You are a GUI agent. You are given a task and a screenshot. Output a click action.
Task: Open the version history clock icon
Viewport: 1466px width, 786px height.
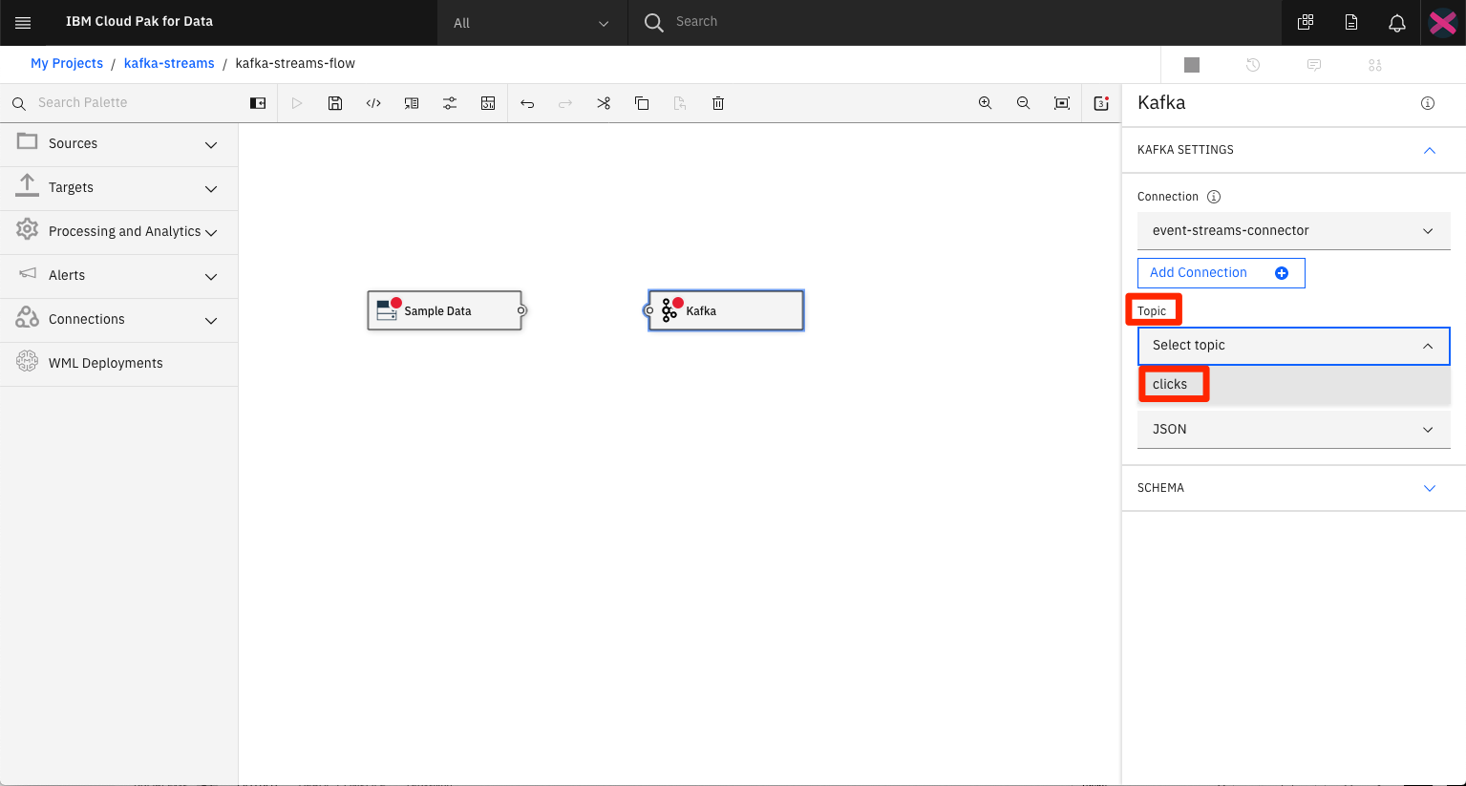click(1253, 65)
